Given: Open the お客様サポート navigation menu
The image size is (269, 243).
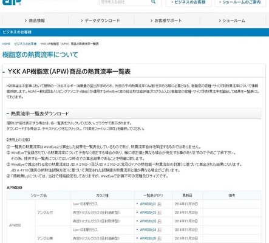Looking at the screenshot, I should [x=166, y=21].
